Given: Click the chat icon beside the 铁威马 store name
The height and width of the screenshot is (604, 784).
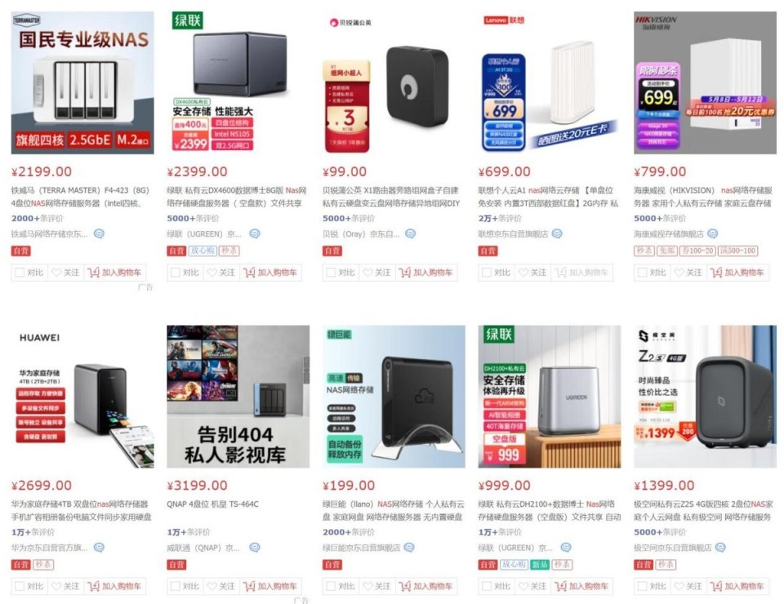Looking at the screenshot, I should 99,233.
